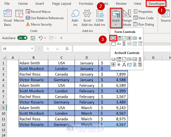Switch to the View tab
The height and width of the screenshot is (137, 171).
[x=137, y=4]
